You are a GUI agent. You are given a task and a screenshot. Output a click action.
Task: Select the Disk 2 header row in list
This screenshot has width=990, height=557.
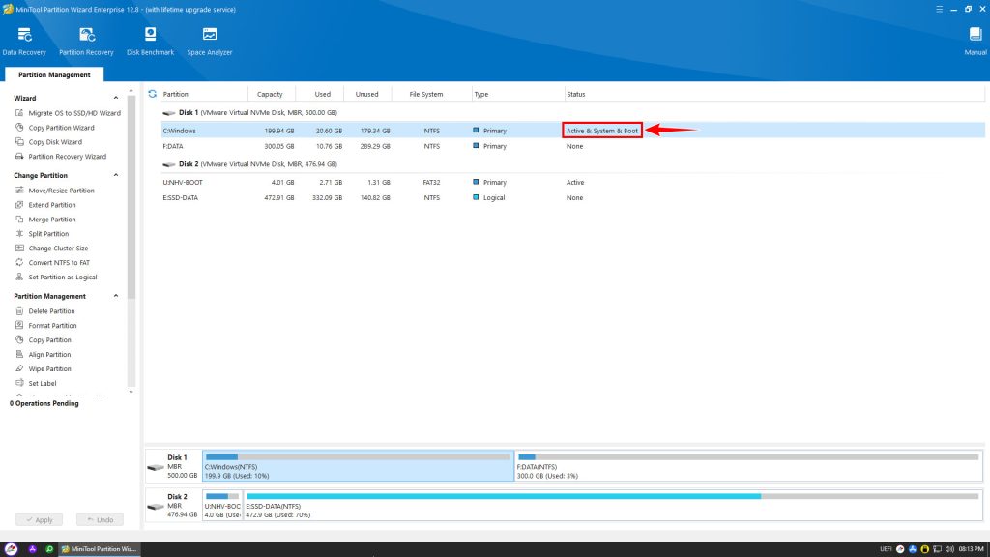pyautogui.click(x=572, y=164)
